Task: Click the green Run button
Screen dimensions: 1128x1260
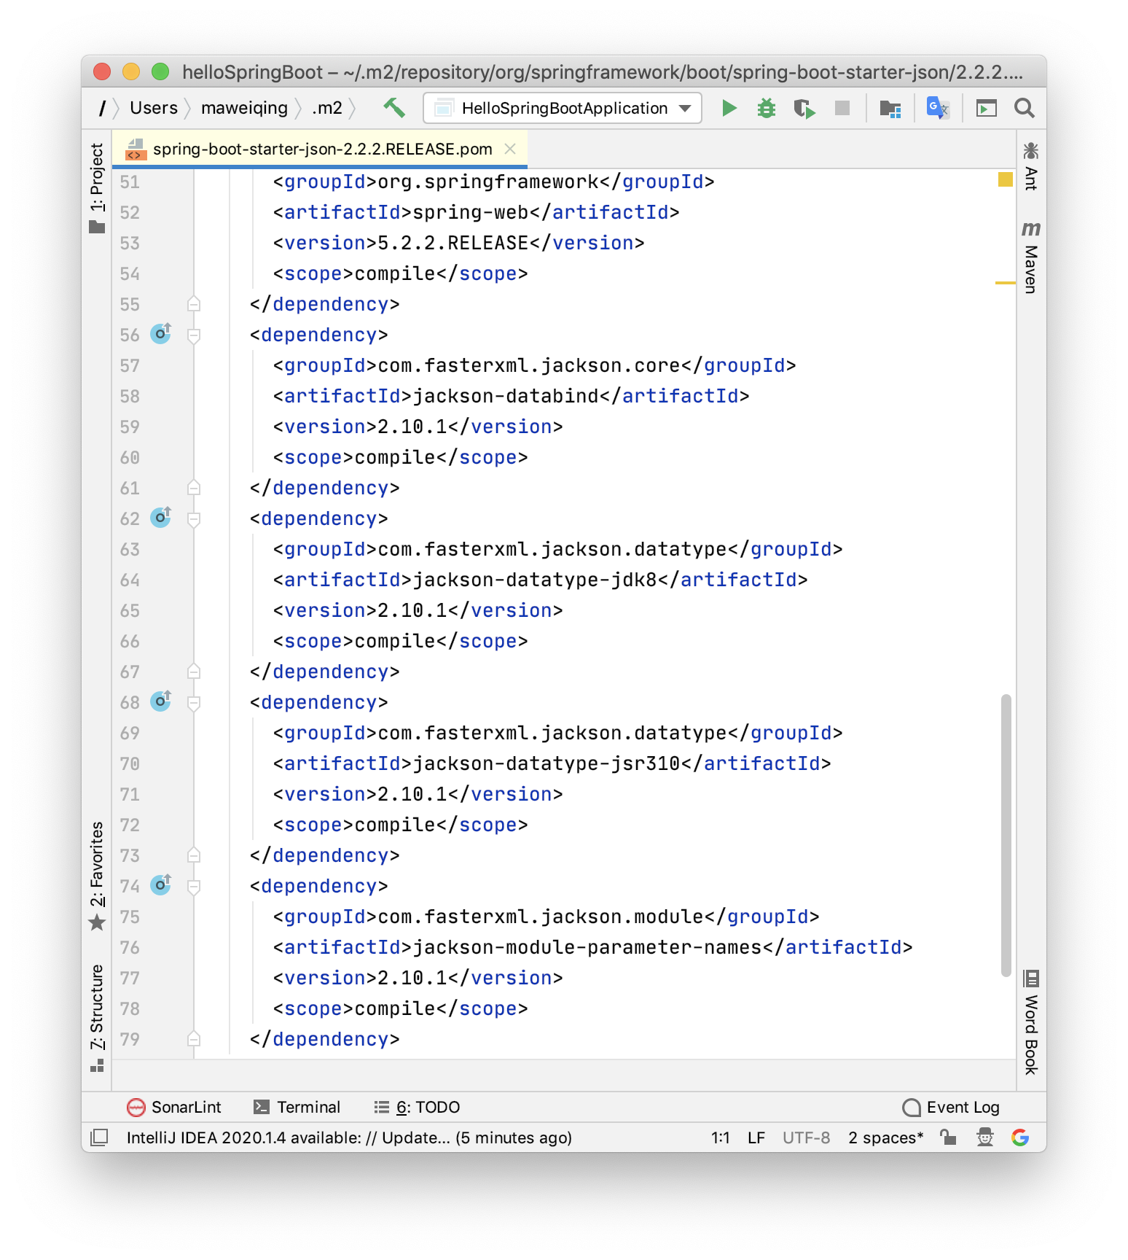Action: [x=729, y=109]
